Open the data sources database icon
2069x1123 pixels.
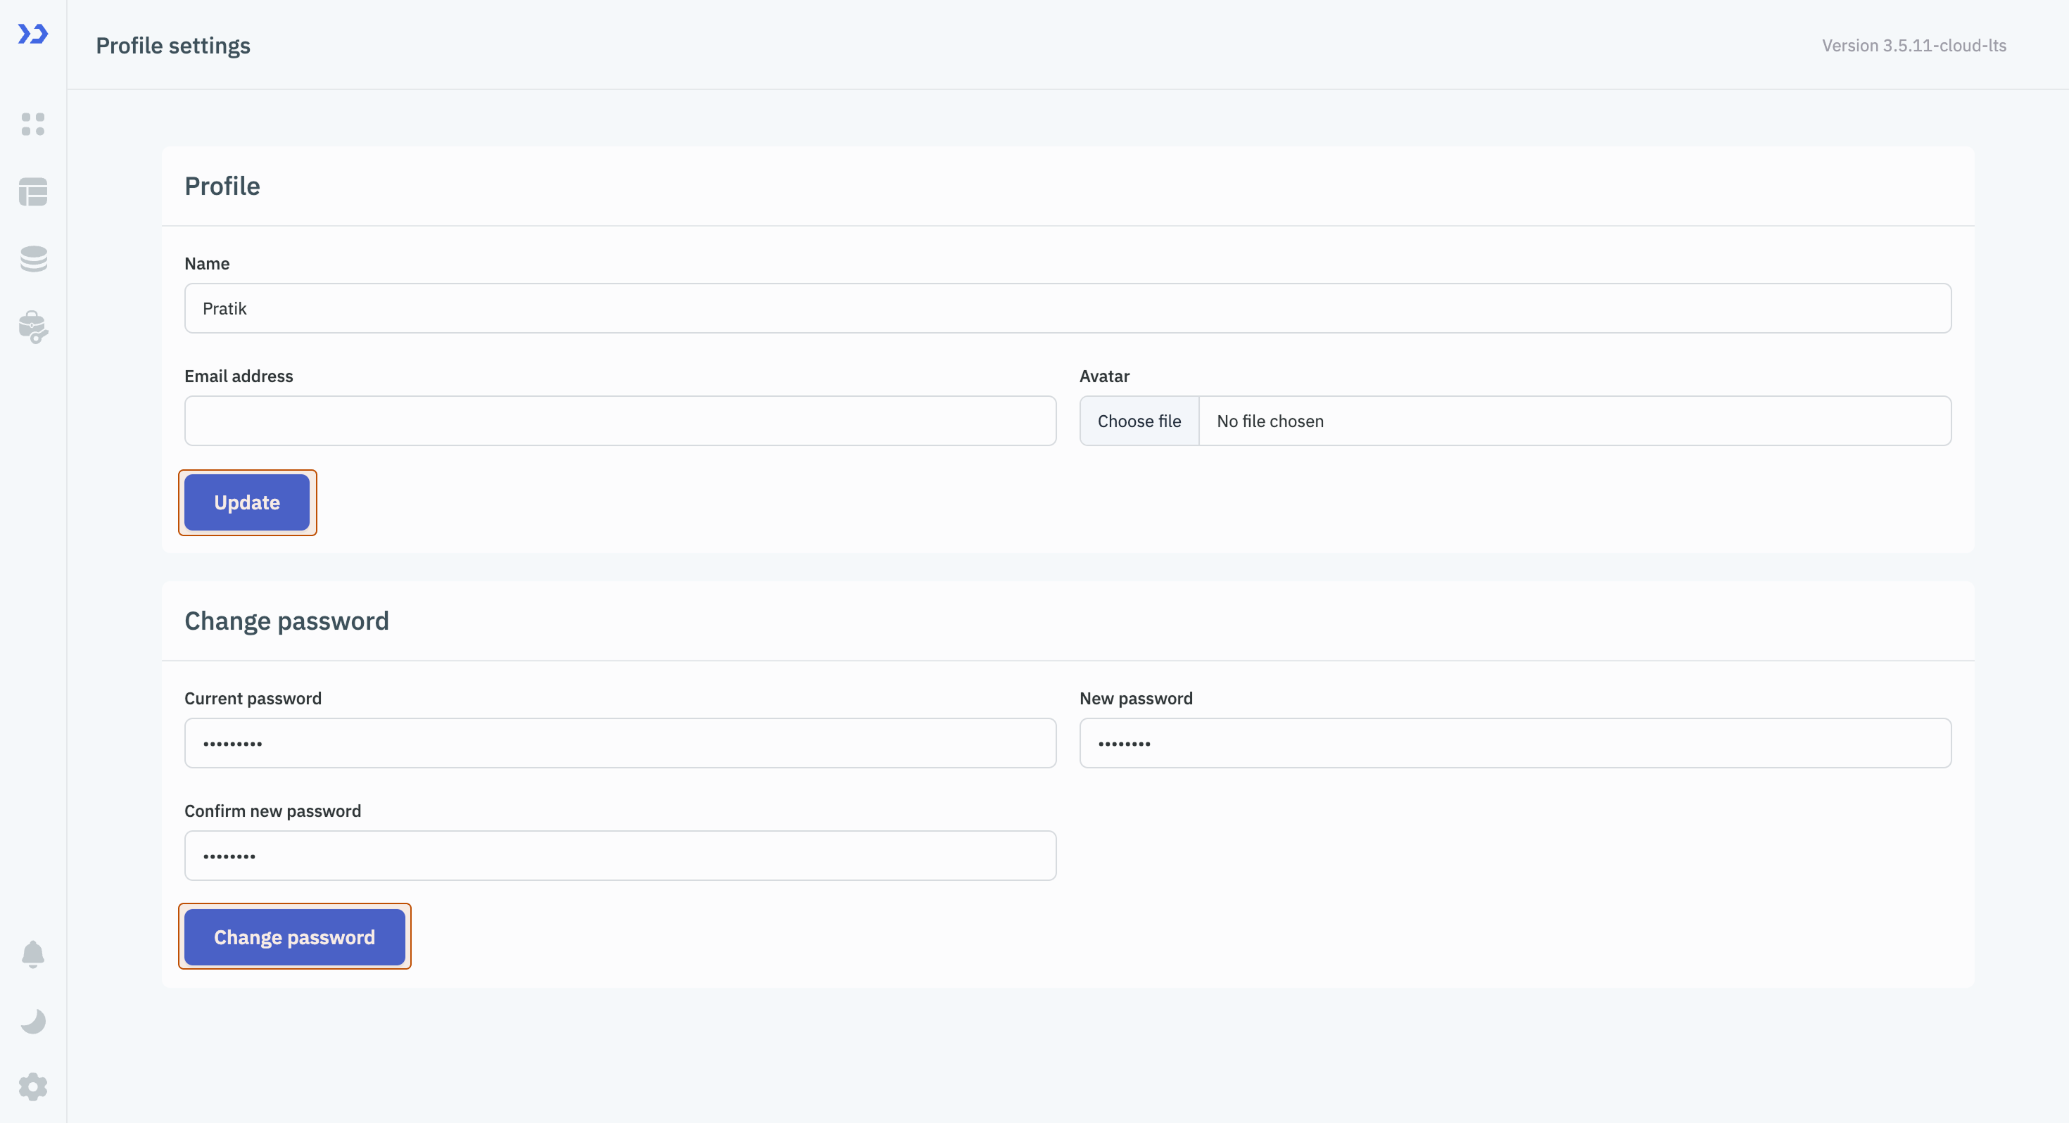pyautogui.click(x=33, y=259)
